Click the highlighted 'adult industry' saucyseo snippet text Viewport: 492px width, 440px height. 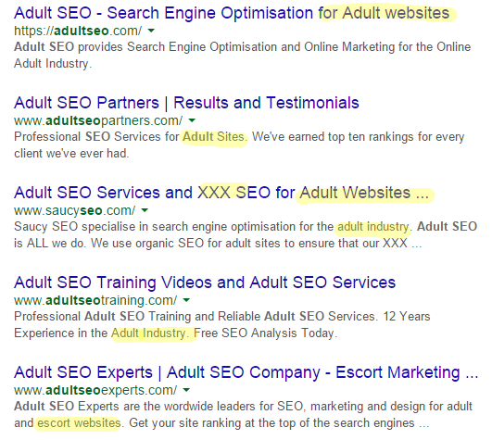click(373, 227)
